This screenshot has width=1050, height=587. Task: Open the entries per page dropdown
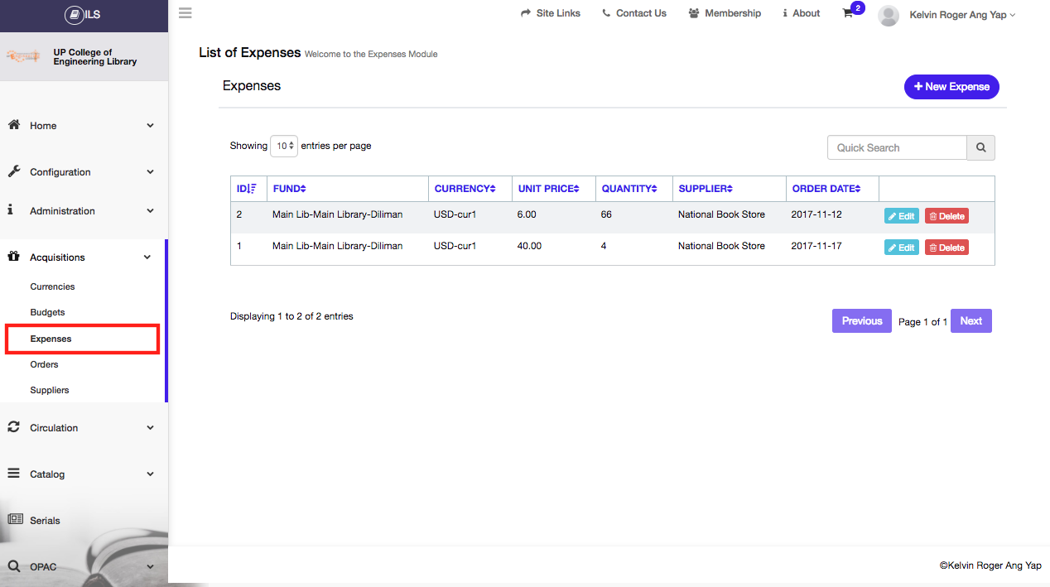coord(284,146)
